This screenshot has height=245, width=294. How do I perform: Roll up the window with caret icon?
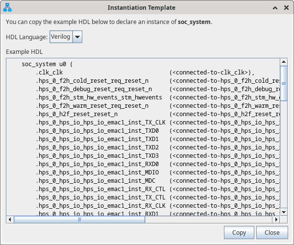coord(275,8)
